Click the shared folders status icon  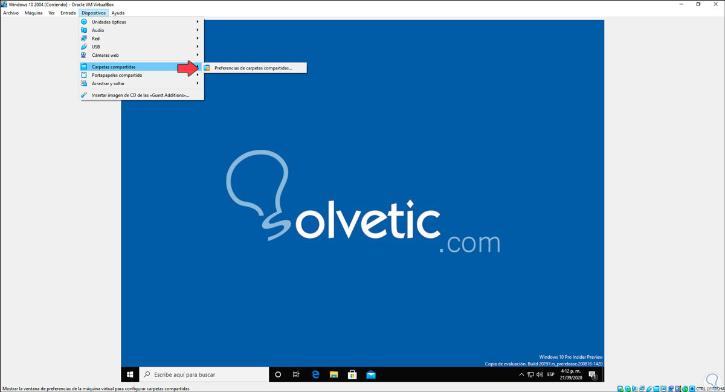click(x=656, y=388)
